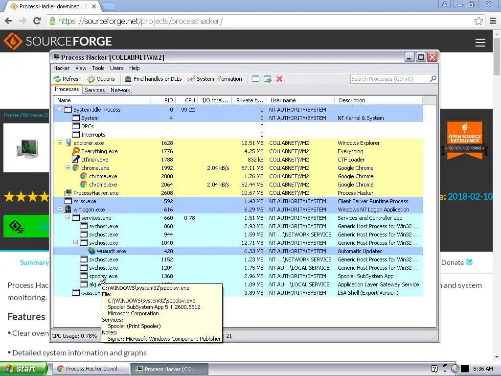Collapse explorer.exe tree node
The width and height of the screenshot is (501, 376).
pos(60,142)
